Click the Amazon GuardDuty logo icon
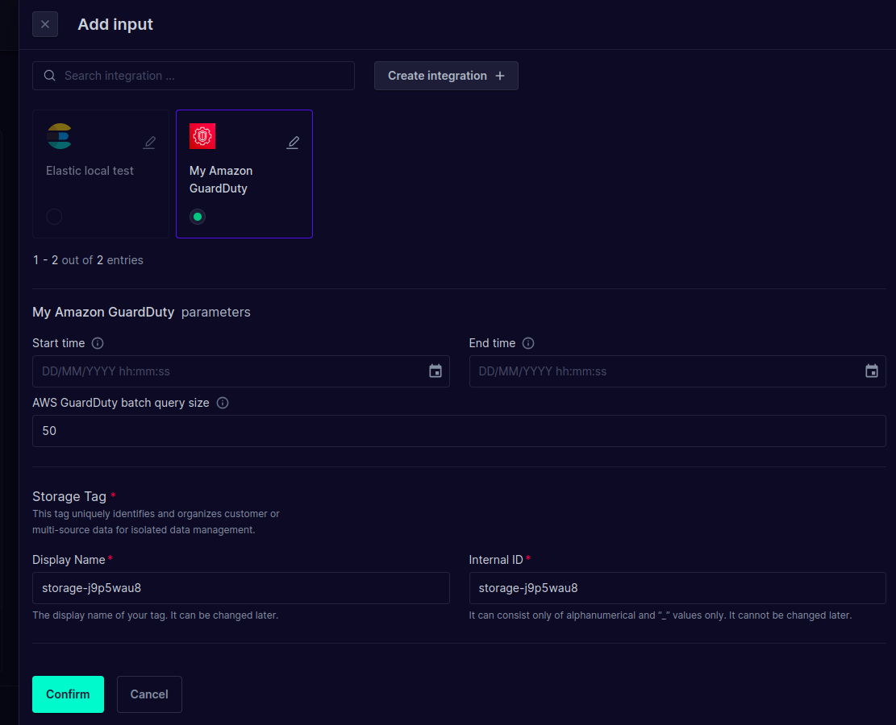 click(202, 136)
